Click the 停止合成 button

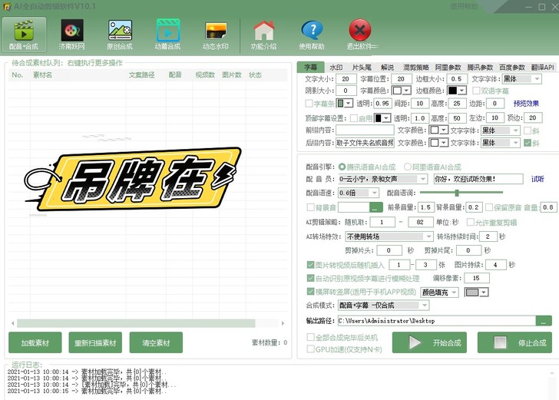tap(514, 342)
